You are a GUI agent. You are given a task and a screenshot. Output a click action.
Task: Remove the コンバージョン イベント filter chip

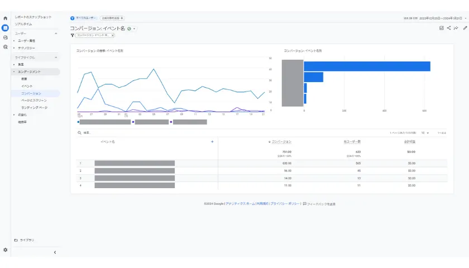[112, 35]
